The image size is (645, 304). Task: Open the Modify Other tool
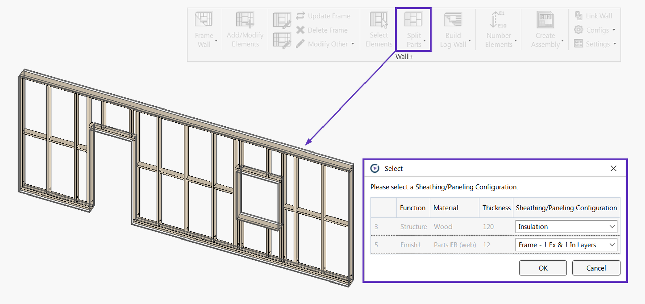tap(325, 44)
